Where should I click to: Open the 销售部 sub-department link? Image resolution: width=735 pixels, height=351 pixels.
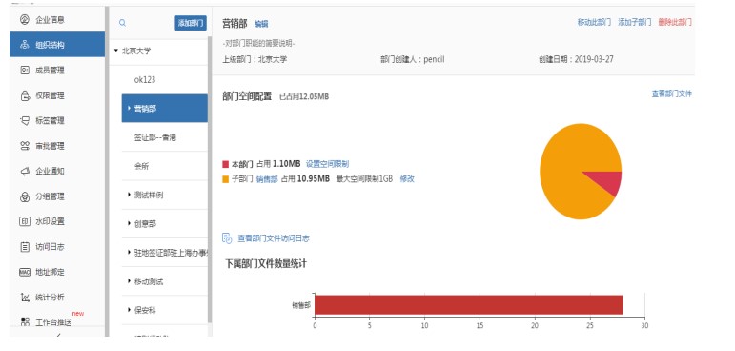click(267, 178)
